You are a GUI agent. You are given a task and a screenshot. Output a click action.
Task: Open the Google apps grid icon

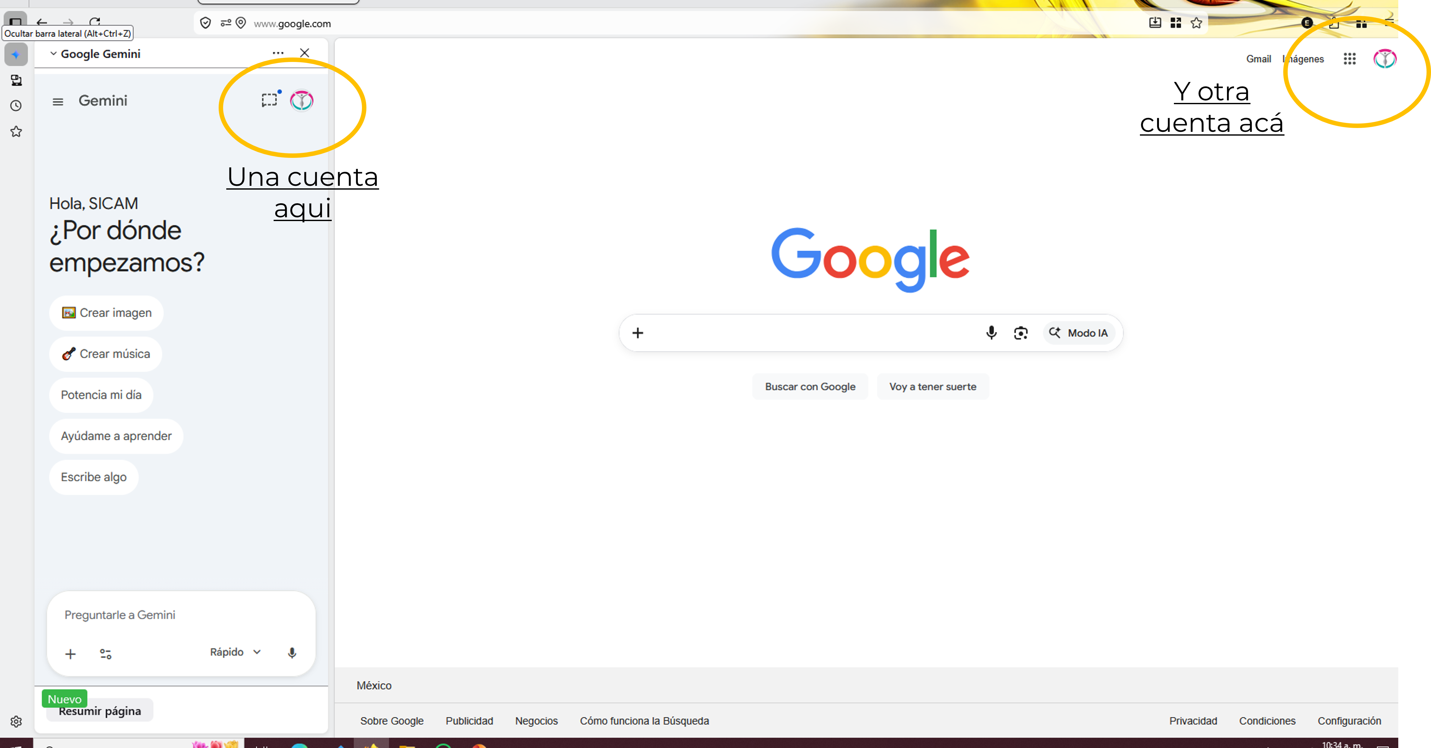1349,59
